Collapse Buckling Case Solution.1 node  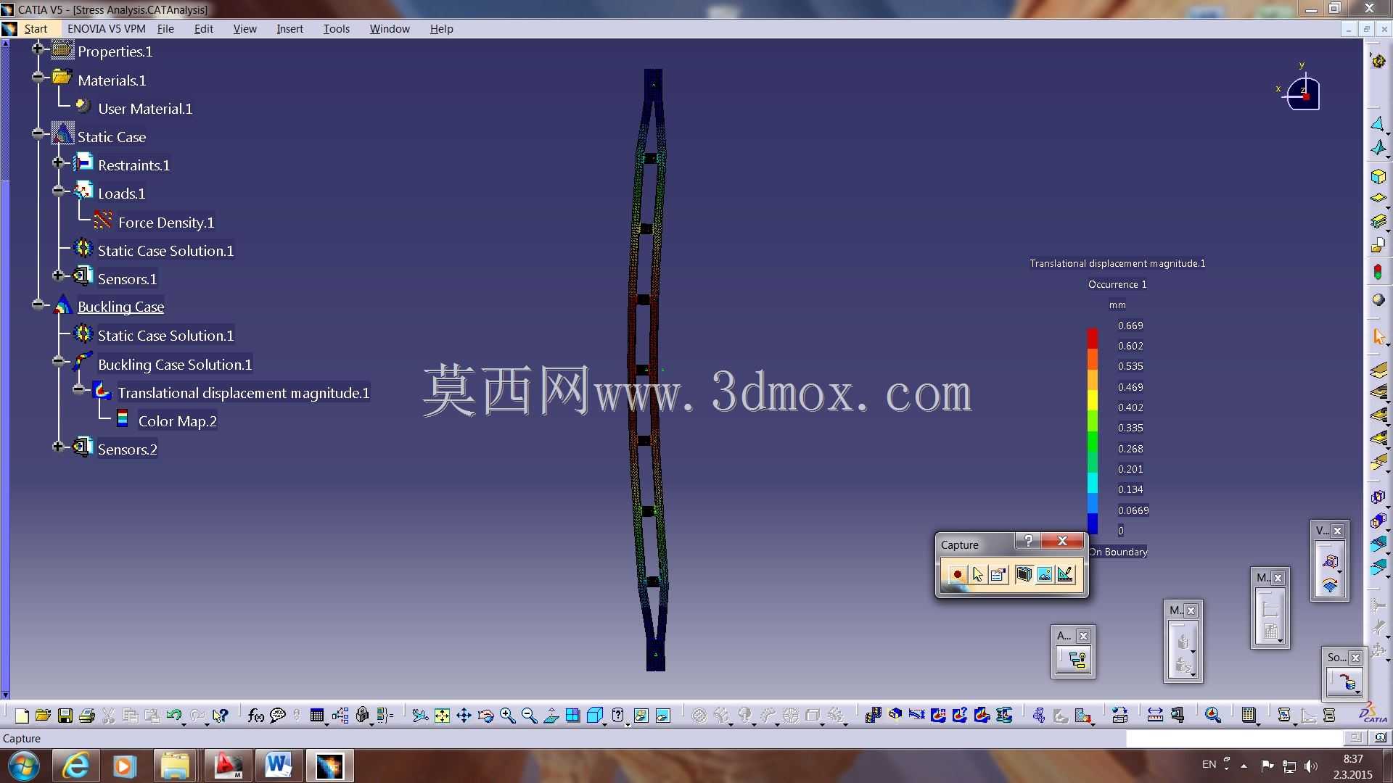58,361
